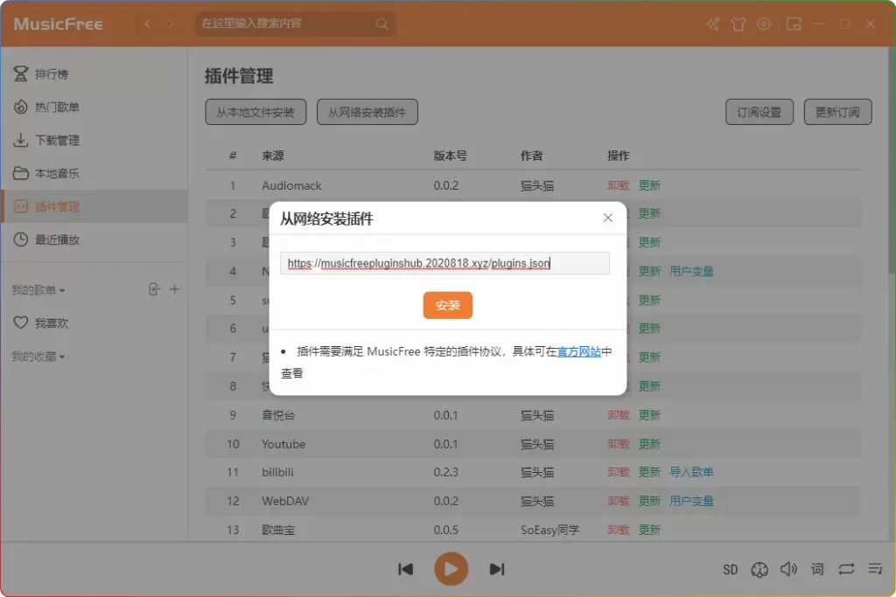Select the SoEasy同学 author cell
Image resolution: width=896 pixels, height=597 pixels.
549,531
